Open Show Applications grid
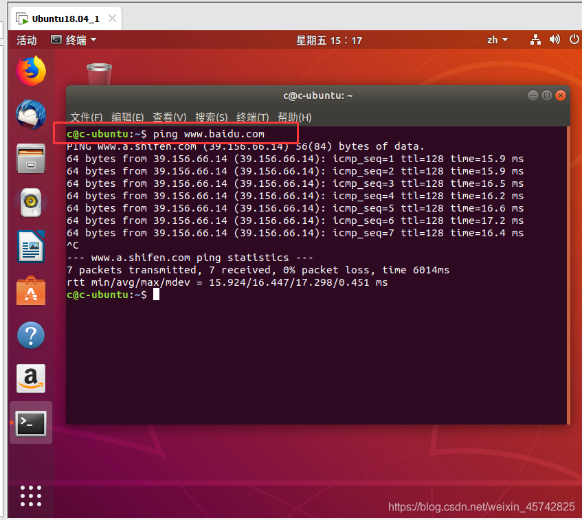This screenshot has height=520, width=582. [x=30, y=496]
